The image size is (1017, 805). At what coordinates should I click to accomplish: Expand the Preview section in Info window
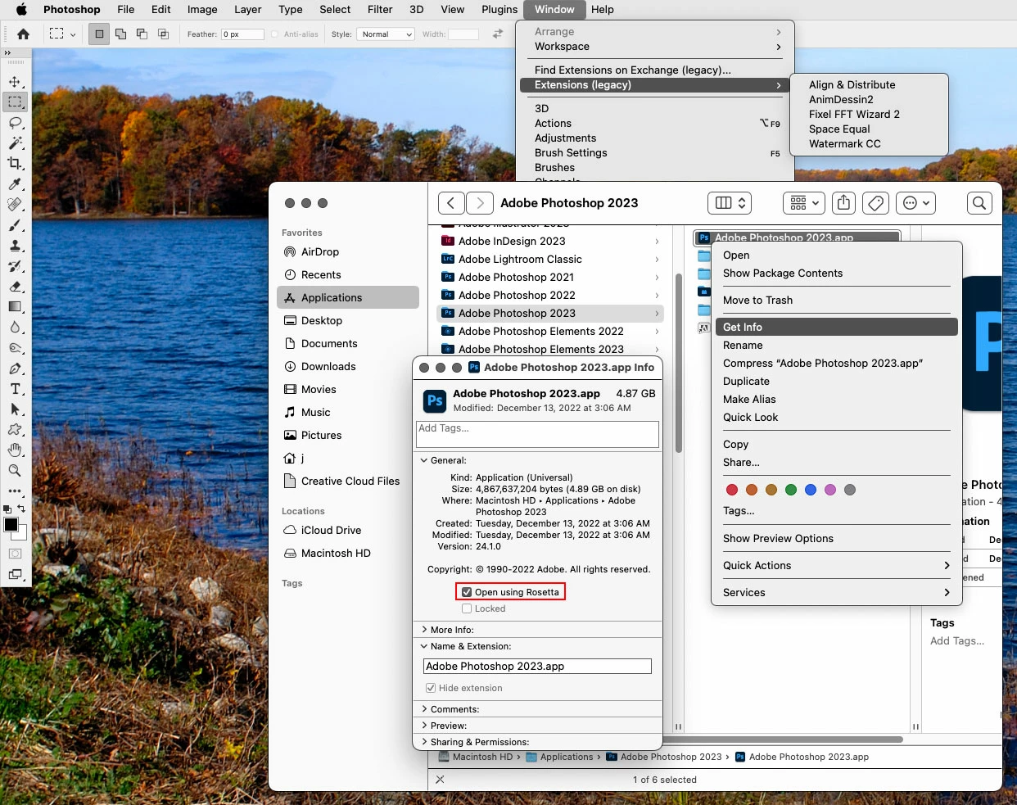(x=424, y=726)
